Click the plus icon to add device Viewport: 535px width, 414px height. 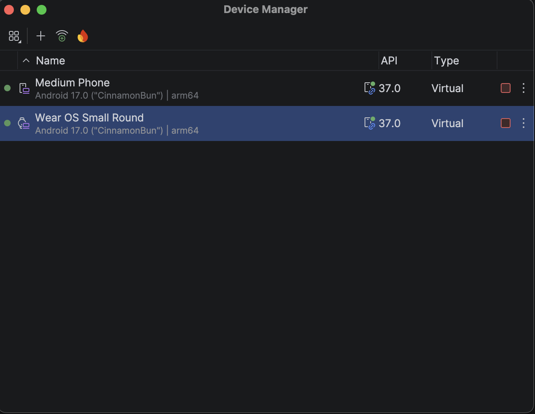pyautogui.click(x=41, y=36)
